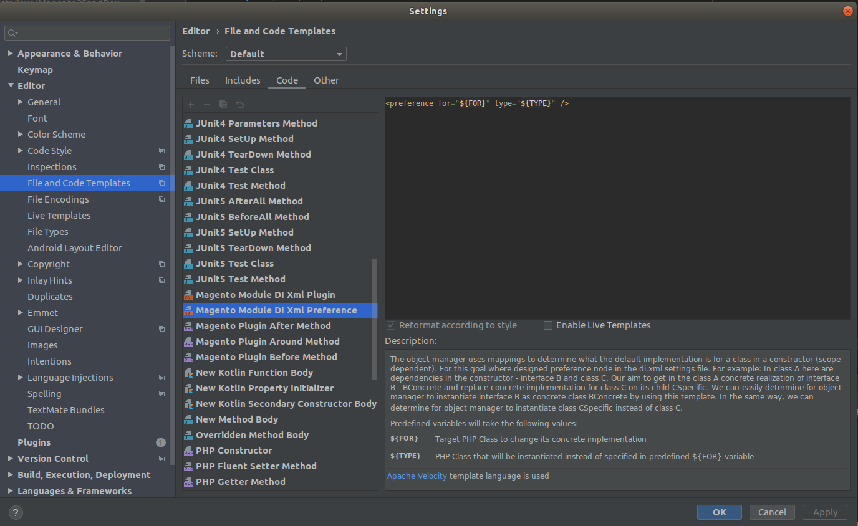Select the Code tab
858x526 pixels.
pyautogui.click(x=287, y=80)
